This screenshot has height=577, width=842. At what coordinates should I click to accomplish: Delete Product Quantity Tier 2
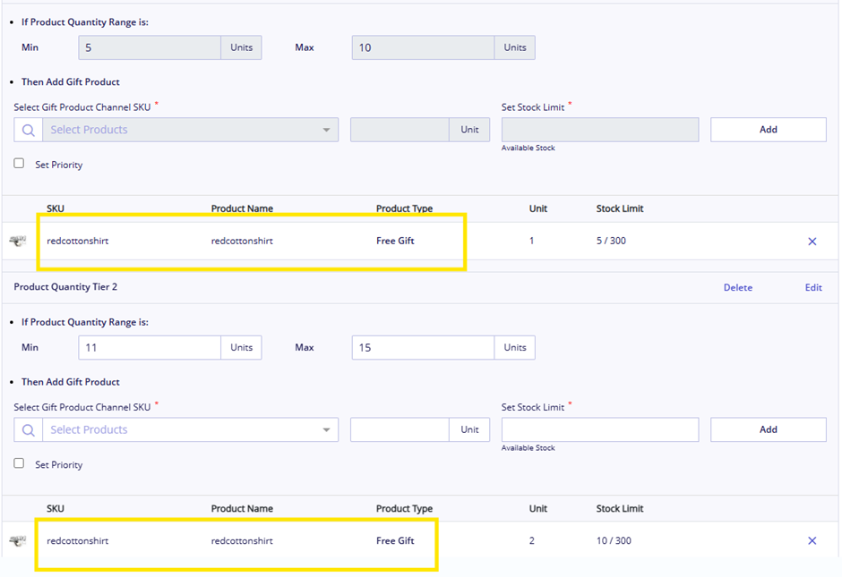[x=738, y=287]
